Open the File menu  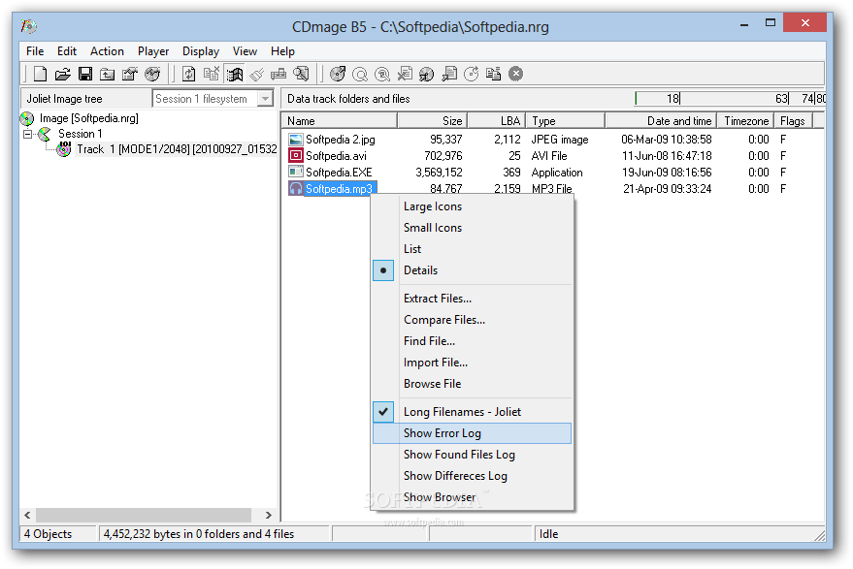(x=35, y=51)
